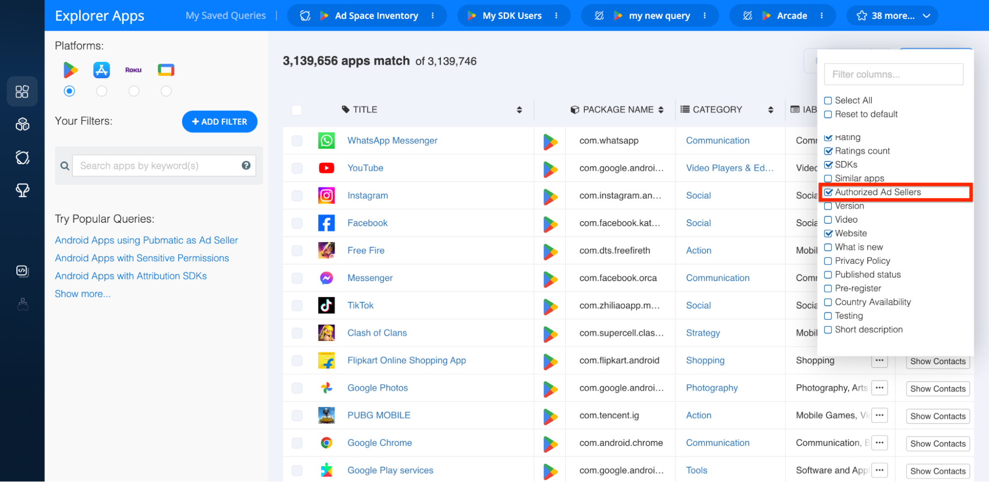Open the my new query saved query
Screen dimensions: 989x482
659,16
